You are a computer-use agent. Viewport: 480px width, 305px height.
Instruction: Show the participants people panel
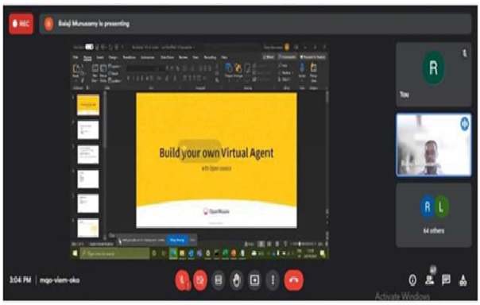430,279
